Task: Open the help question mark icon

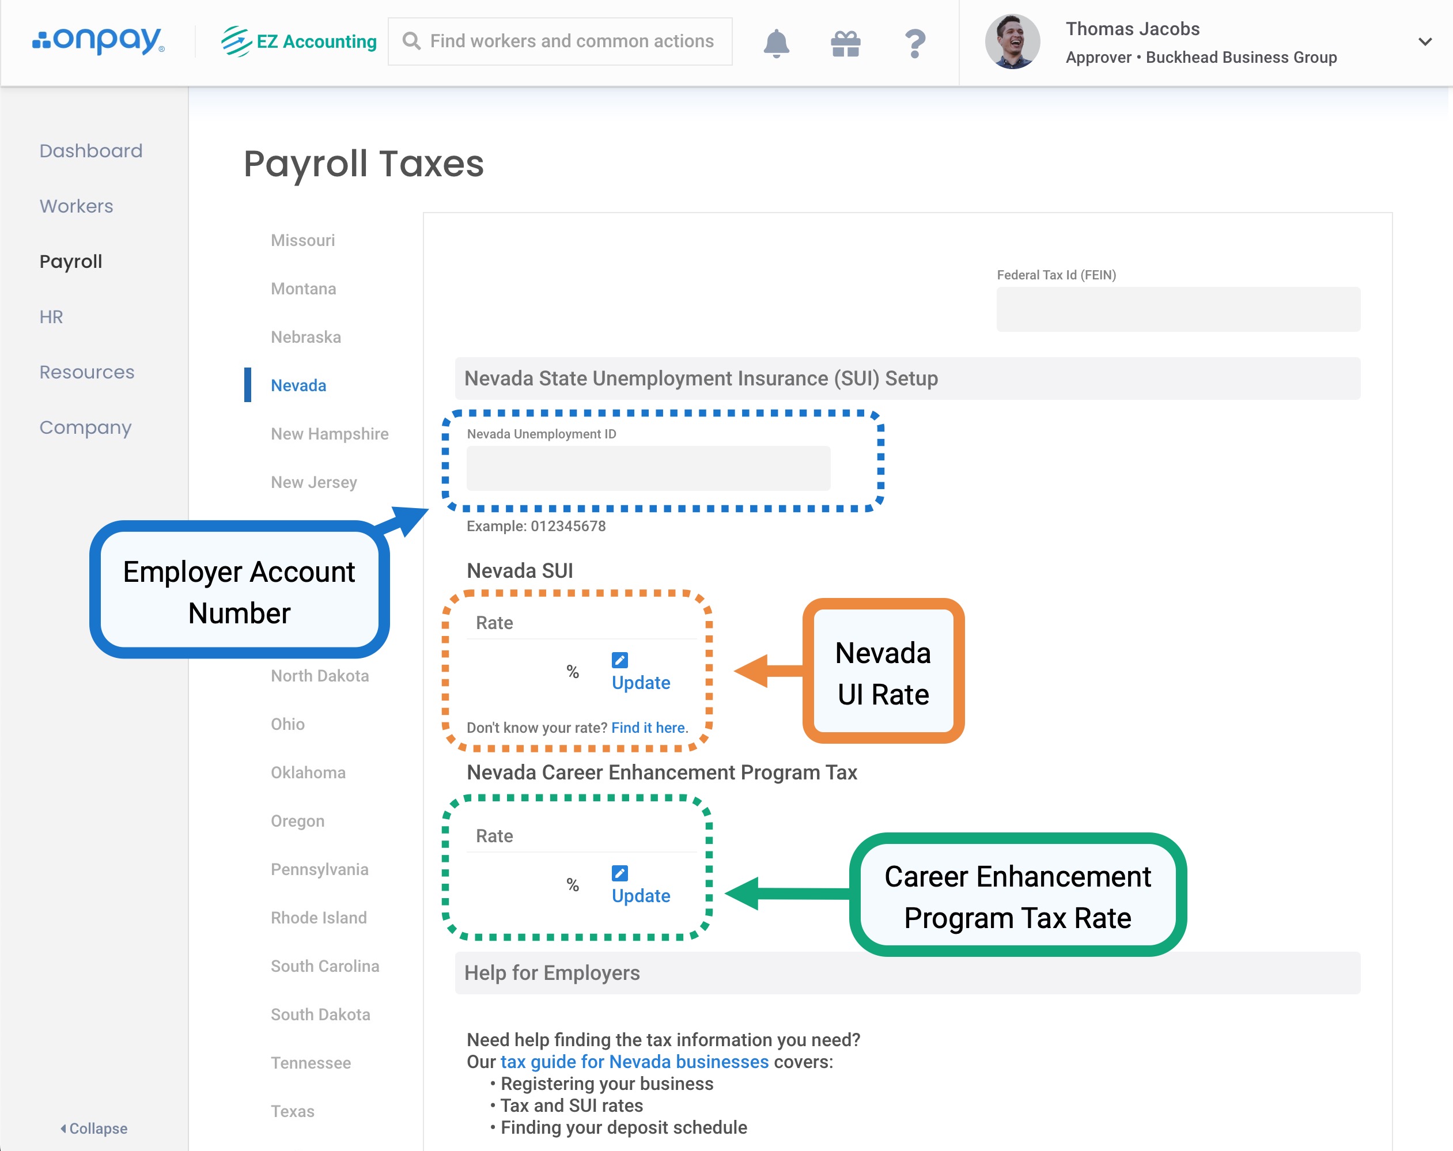Action: 914,43
